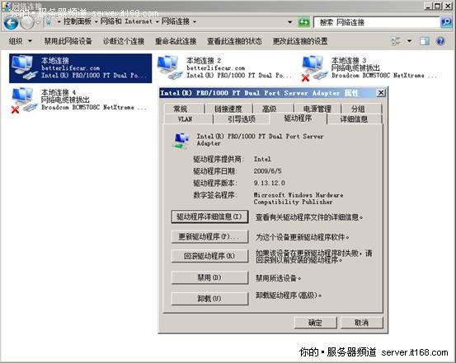Click 查看此连接的状态 toolbar command
Image resolution: width=456 pixels, height=363 pixels.
pyautogui.click(x=234, y=41)
